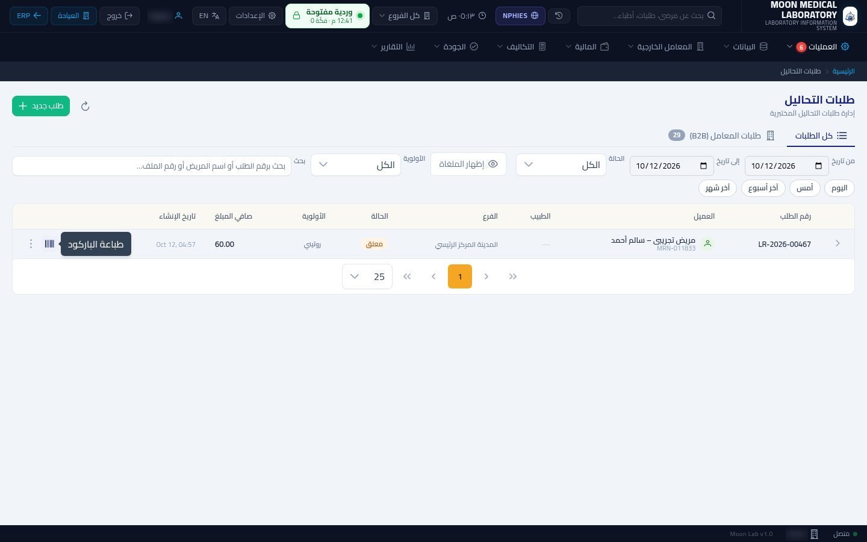Screen dimensions: 867x542
Task: Open the الحالة status dropdown
Action: pos(561,164)
